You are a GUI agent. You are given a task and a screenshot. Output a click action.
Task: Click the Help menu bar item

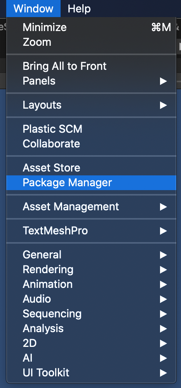pyautogui.click(x=79, y=9)
